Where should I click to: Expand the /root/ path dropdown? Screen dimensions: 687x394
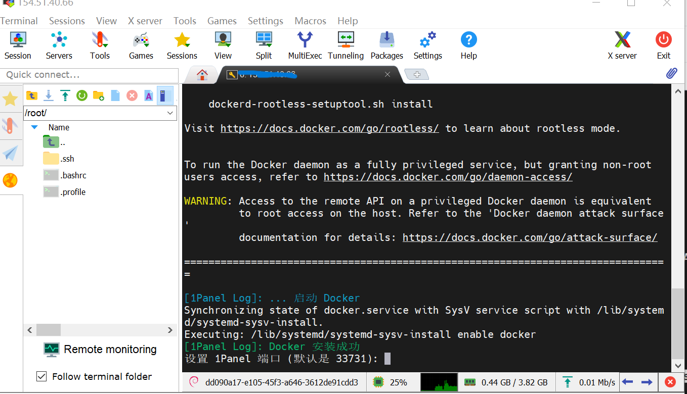click(x=170, y=113)
